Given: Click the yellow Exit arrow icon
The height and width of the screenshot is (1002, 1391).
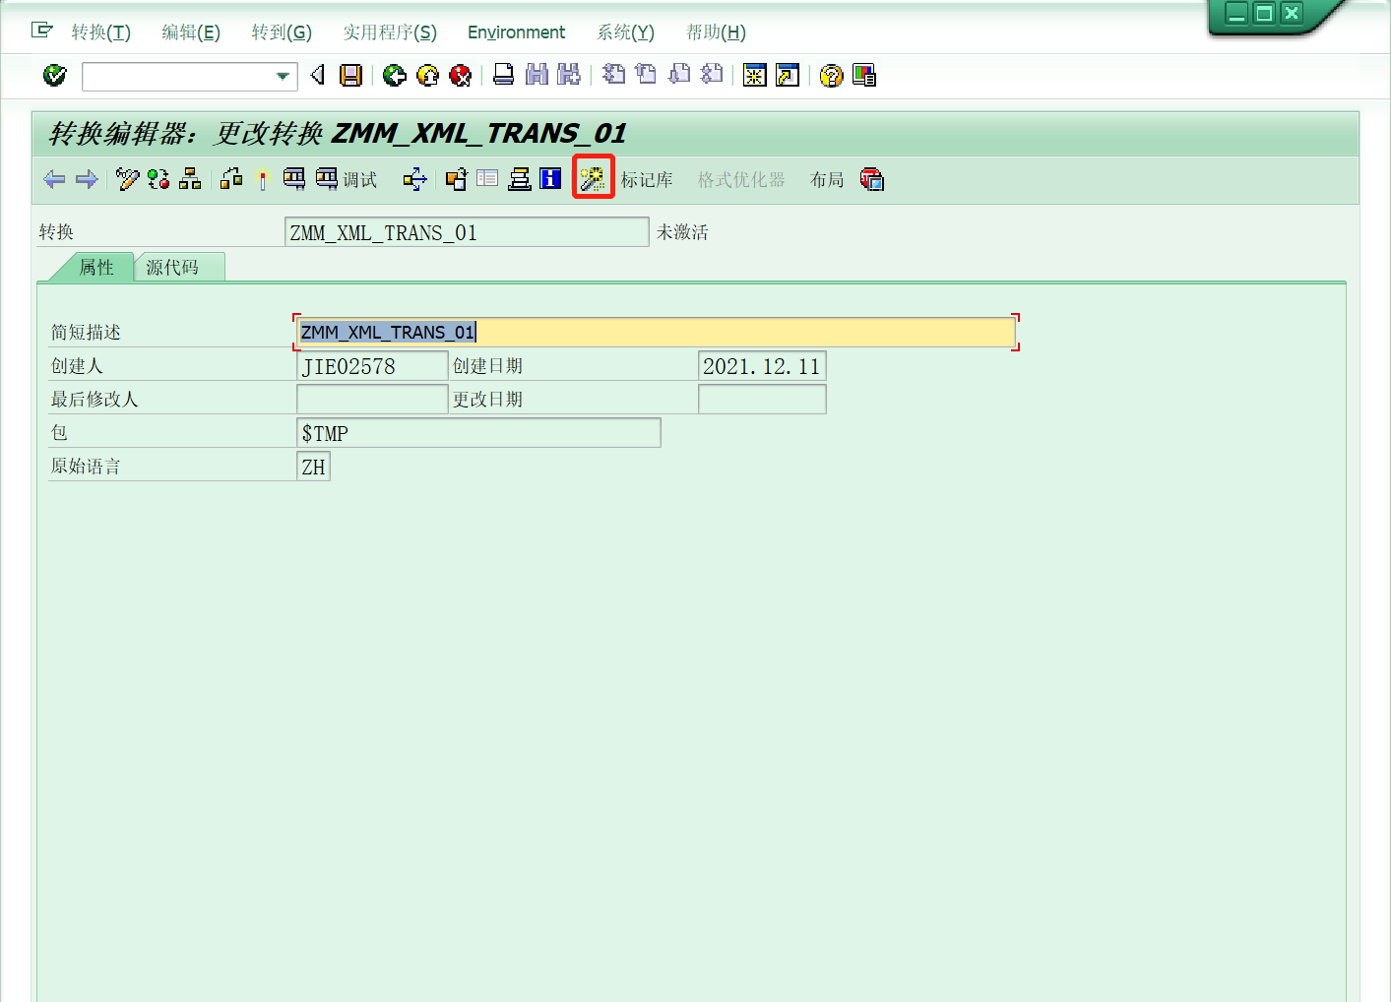Looking at the screenshot, I should [427, 75].
